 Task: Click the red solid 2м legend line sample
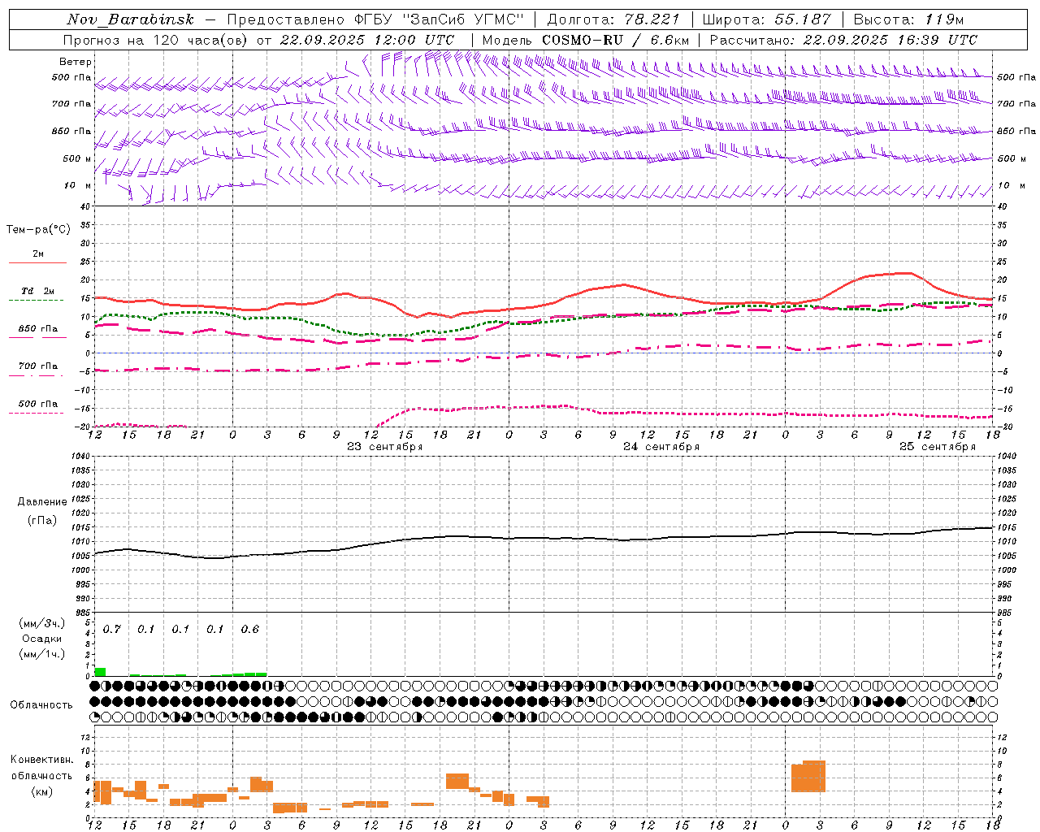[x=37, y=263]
